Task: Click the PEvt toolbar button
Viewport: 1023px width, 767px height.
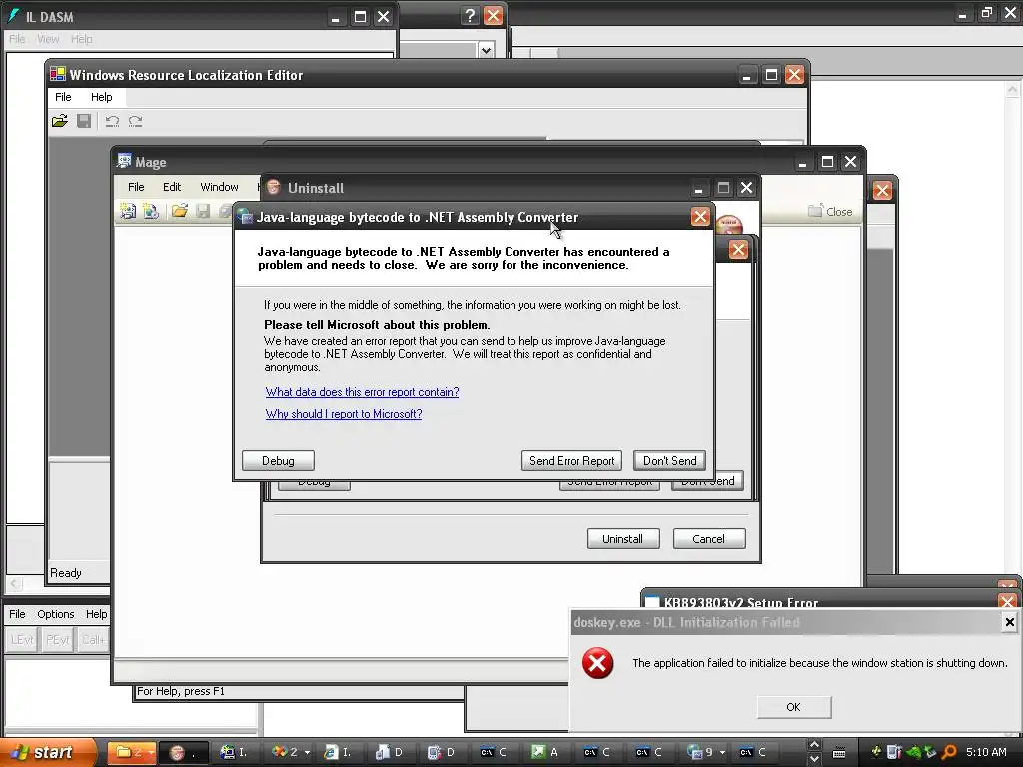Action: 58,640
